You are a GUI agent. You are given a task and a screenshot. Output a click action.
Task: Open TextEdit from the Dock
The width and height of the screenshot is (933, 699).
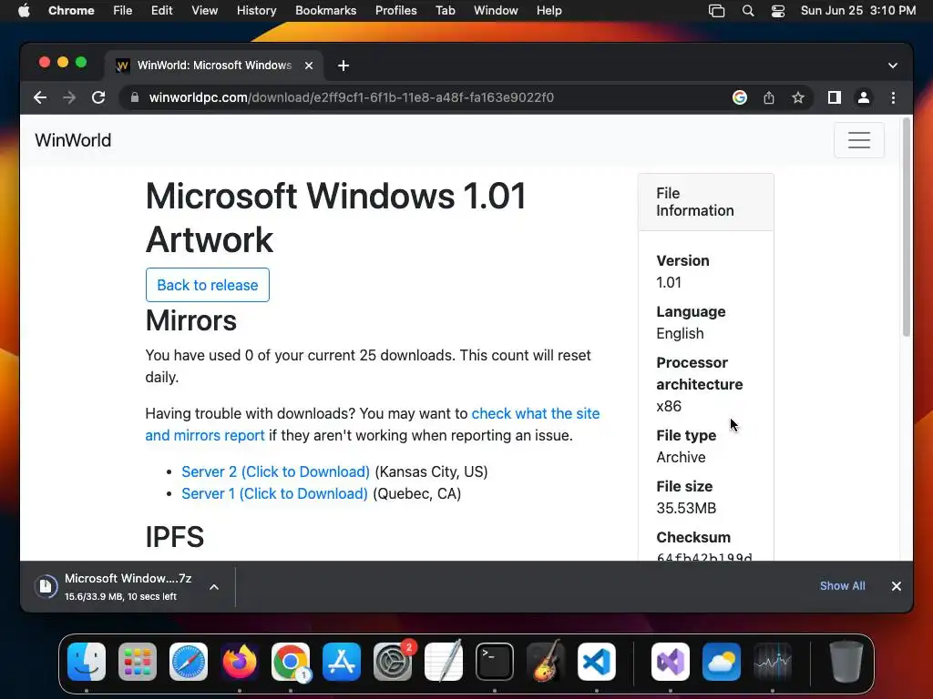(x=444, y=662)
